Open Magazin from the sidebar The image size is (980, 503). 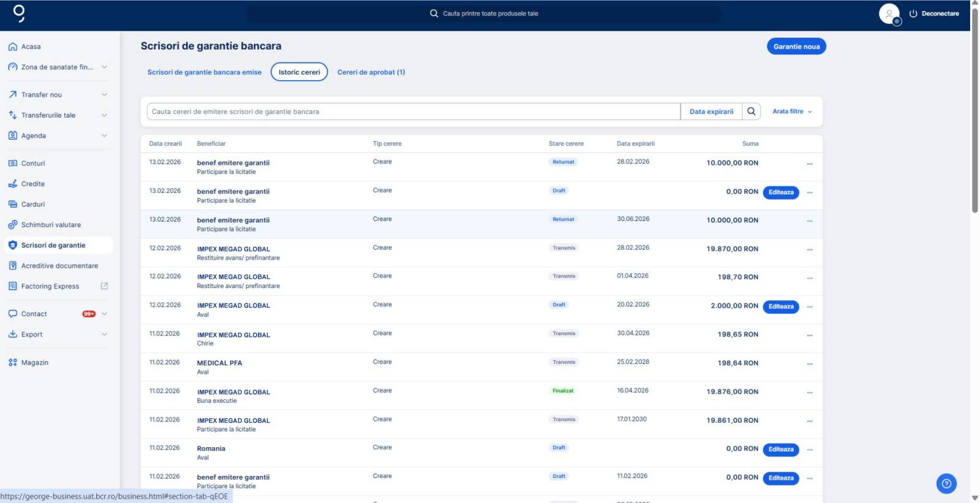click(34, 363)
